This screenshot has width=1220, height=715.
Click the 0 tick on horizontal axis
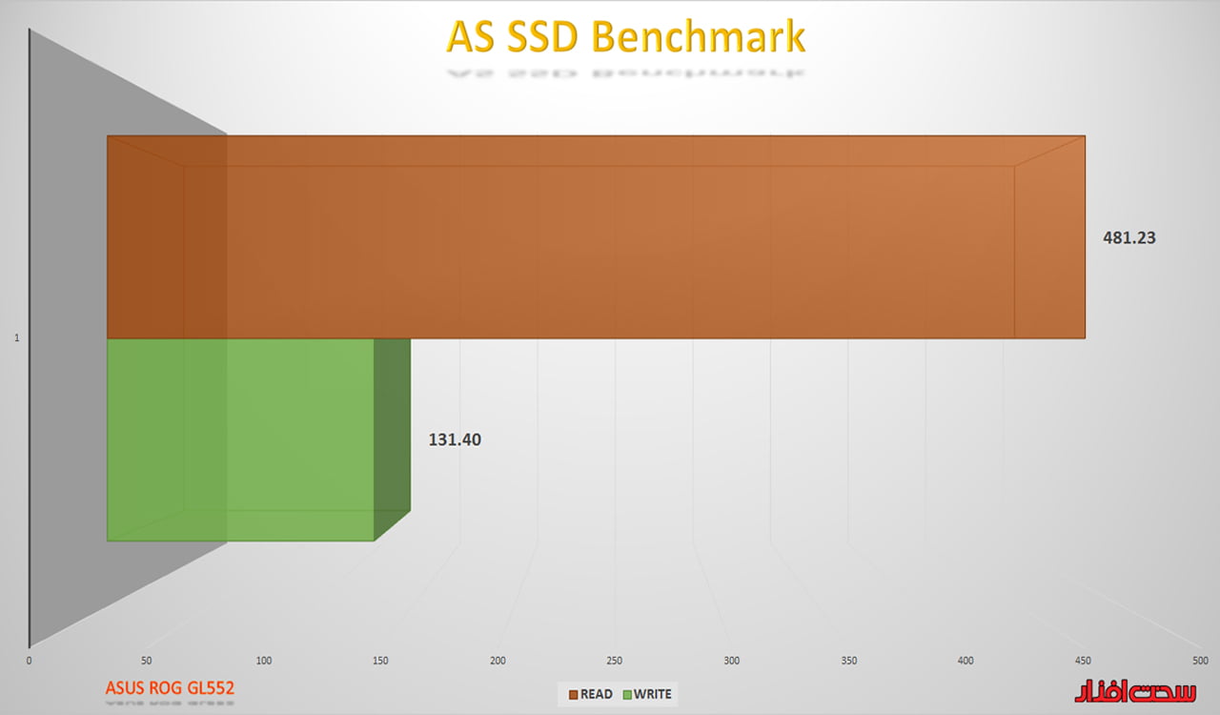point(29,661)
